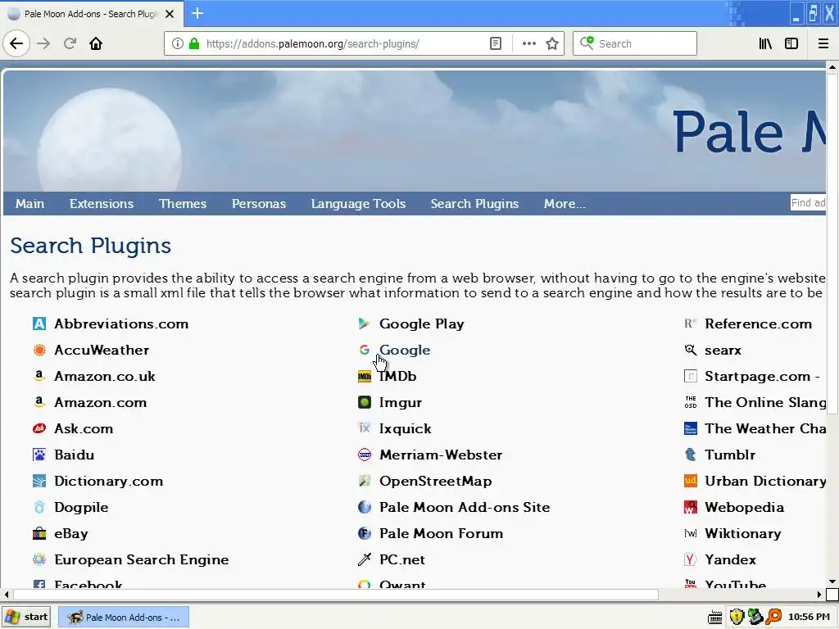Screen dimensions: 839x629
Task: Open the Language Tools section
Action: click(359, 204)
